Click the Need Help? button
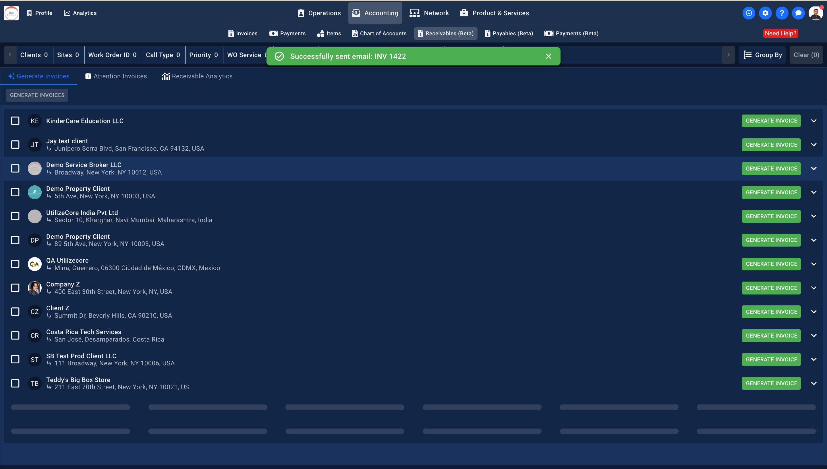Image resolution: width=827 pixels, height=469 pixels. (x=780, y=34)
